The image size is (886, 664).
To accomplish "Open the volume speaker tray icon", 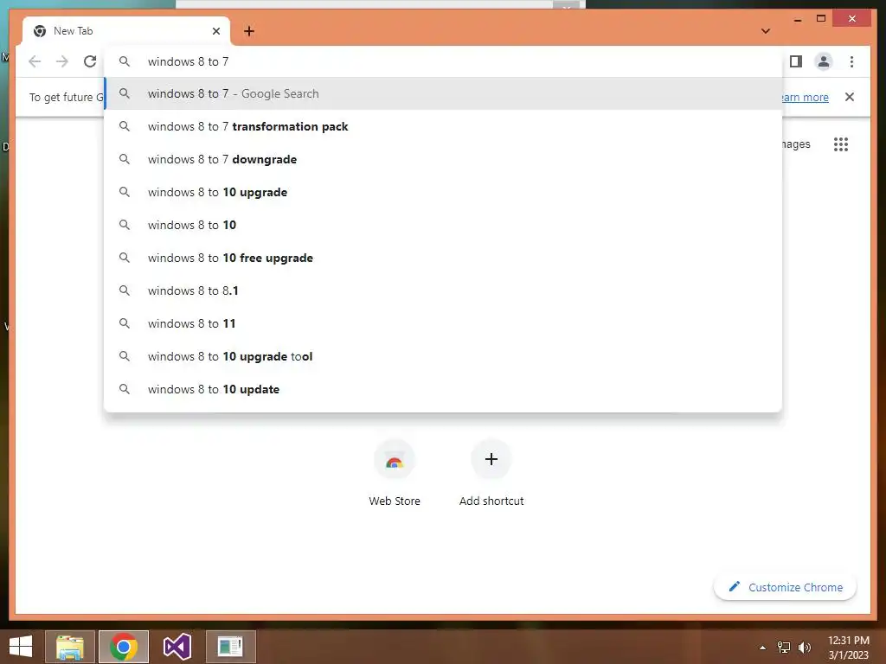I will [x=804, y=648].
